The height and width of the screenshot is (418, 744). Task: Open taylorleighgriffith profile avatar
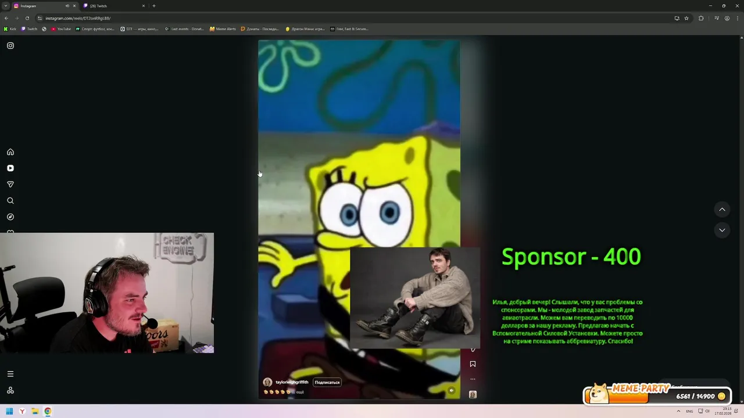tap(267, 382)
